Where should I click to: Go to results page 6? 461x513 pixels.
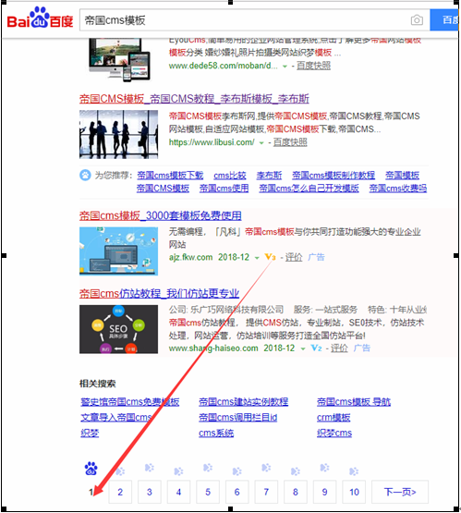[237, 492]
